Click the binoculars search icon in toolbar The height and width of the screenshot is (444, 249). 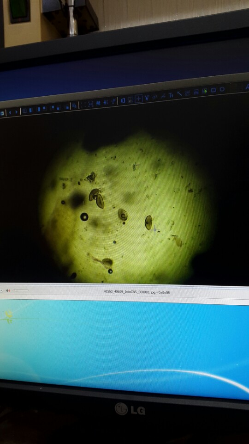pyautogui.click(x=98, y=103)
